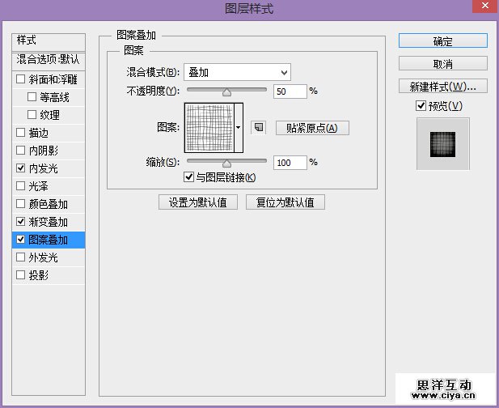Open the 混合模式 dropdown showing 叠加
Image resolution: width=499 pixels, height=408 pixels.
pos(238,72)
